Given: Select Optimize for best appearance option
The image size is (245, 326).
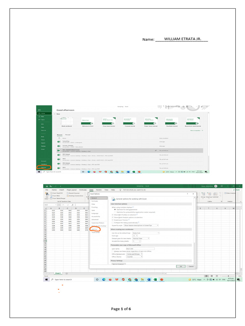Looking at the screenshot, I should tap(126, 209).
